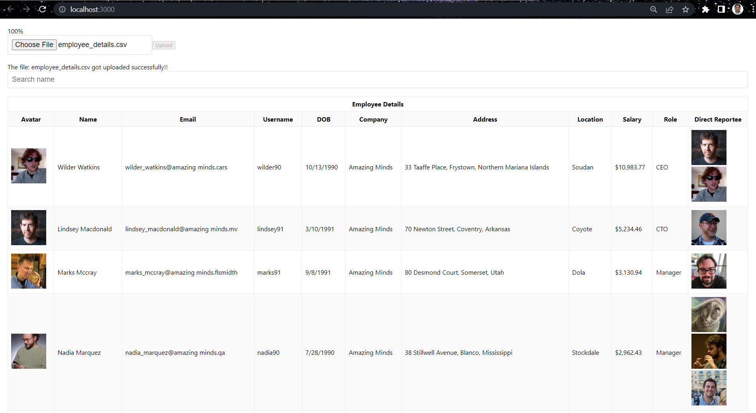The height and width of the screenshot is (413, 756).
Task: Open Lindsey Macdonald's direct reportee photo
Action: 709,228
